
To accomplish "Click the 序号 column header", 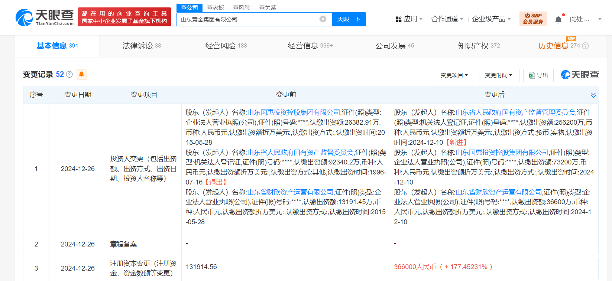I will 36,95.
